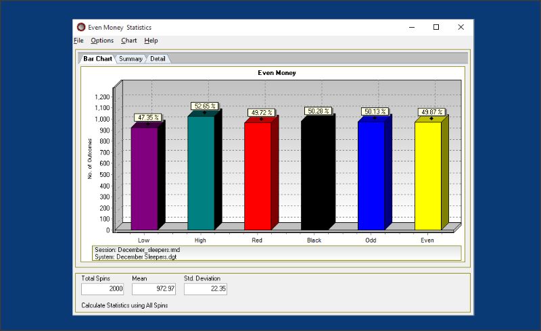Maximize the Even Money Statistics window
541x331 pixels.
click(436, 27)
